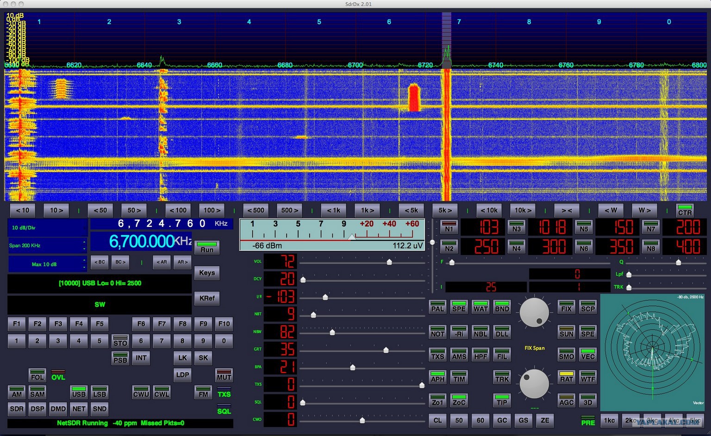
Task: Click the FIX Span upper knob
Action: 534,312
